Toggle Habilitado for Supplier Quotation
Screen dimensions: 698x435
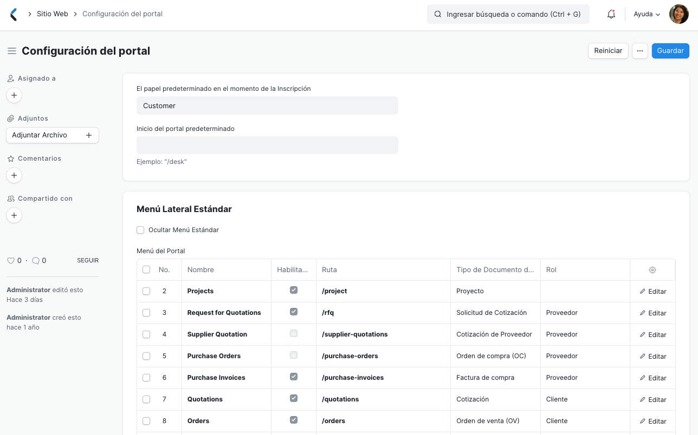[294, 333]
